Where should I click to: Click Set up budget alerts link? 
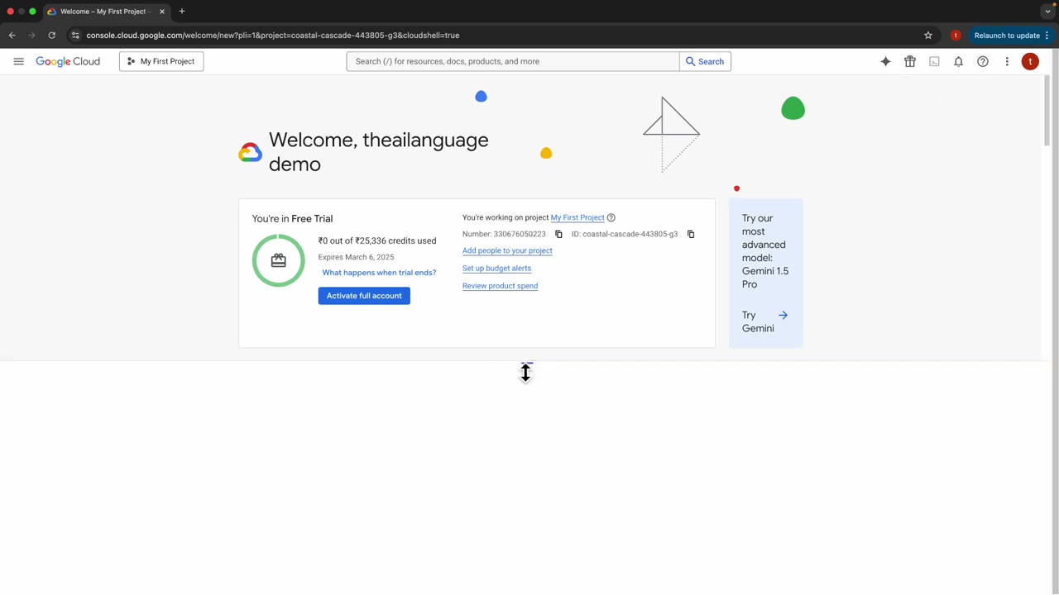tap(496, 268)
